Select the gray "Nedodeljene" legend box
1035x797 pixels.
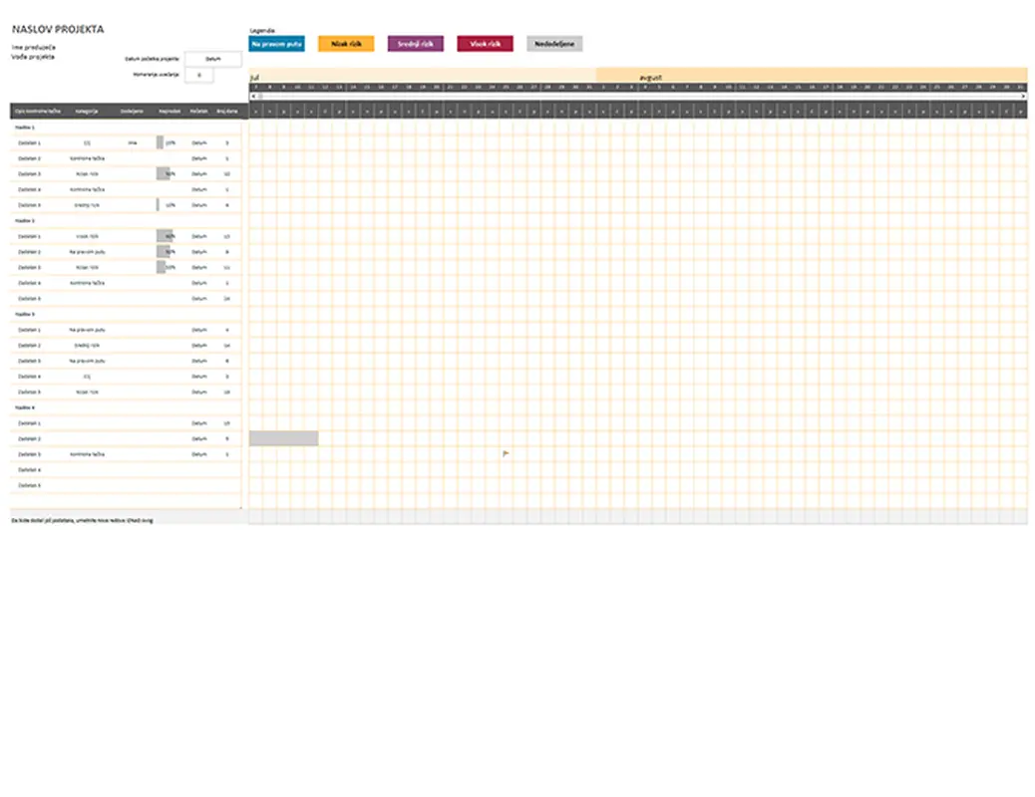pyautogui.click(x=554, y=44)
